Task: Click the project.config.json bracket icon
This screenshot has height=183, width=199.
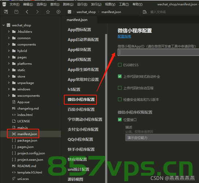Action: pos(14,153)
